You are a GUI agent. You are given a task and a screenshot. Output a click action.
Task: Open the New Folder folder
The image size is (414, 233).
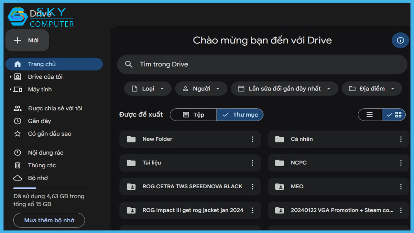pyautogui.click(x=190, y=139)
